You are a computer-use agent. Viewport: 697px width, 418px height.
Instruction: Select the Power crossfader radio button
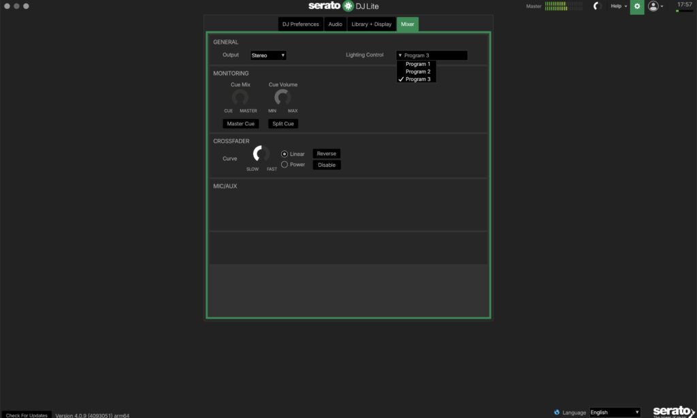tap(285, 165)
